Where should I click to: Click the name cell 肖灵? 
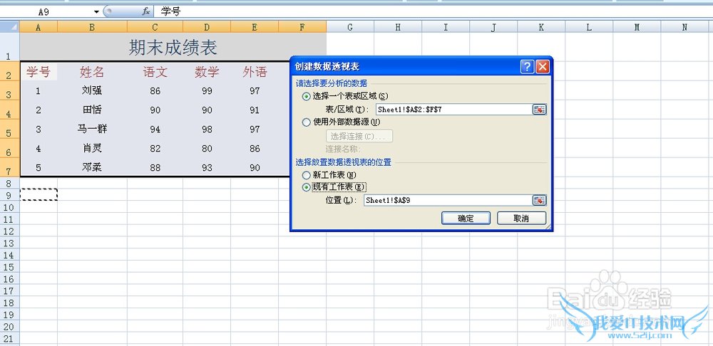pos(92,149)
